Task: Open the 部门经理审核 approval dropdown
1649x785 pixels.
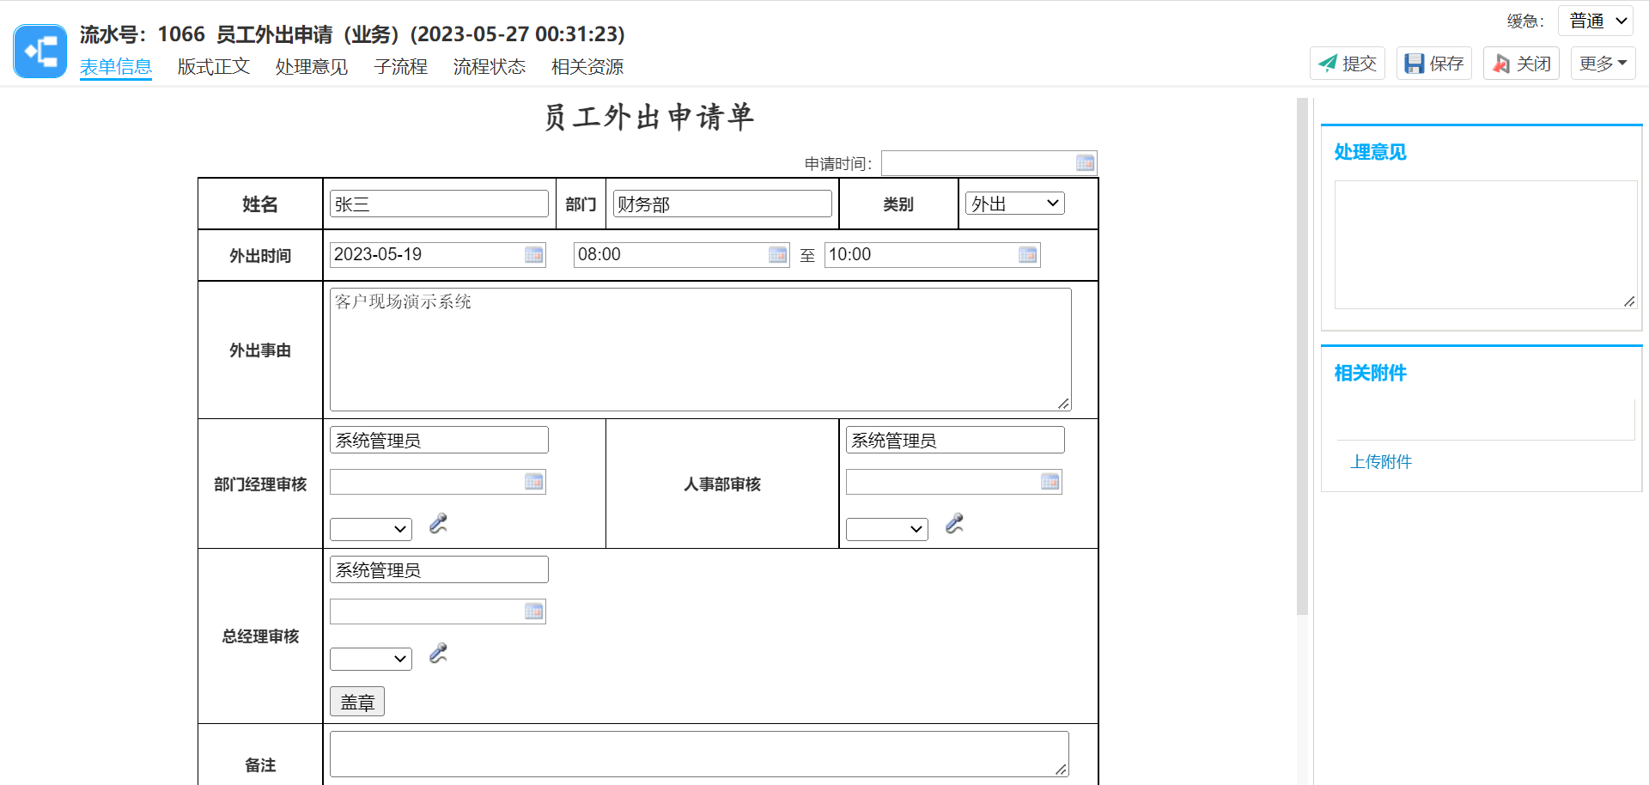Action: coord(371,529)
